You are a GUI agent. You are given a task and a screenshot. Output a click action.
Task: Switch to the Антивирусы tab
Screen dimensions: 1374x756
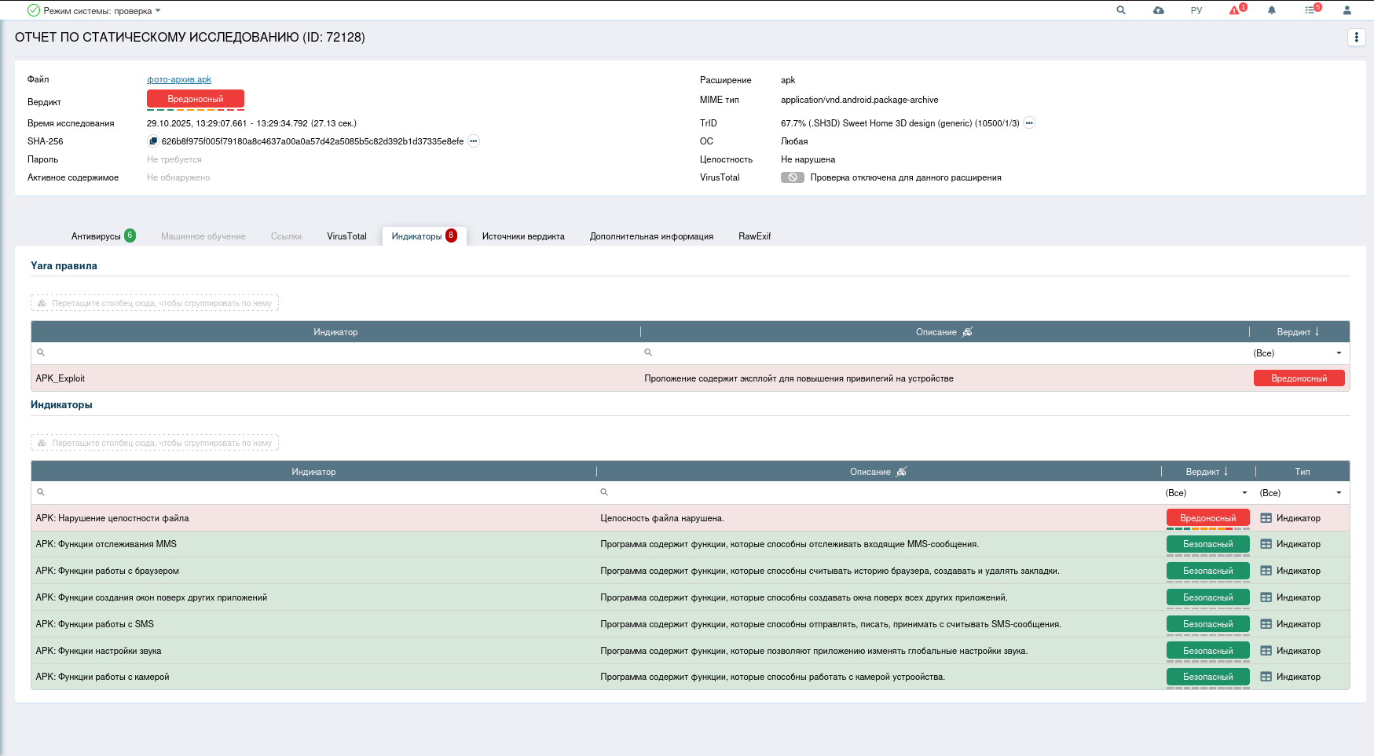pyautogui.click(x=97, y=236)
